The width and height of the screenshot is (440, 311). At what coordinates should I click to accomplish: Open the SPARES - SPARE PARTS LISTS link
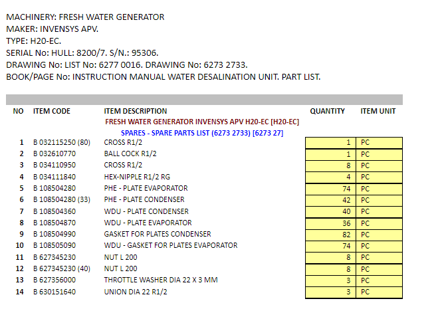coord(201,132)
